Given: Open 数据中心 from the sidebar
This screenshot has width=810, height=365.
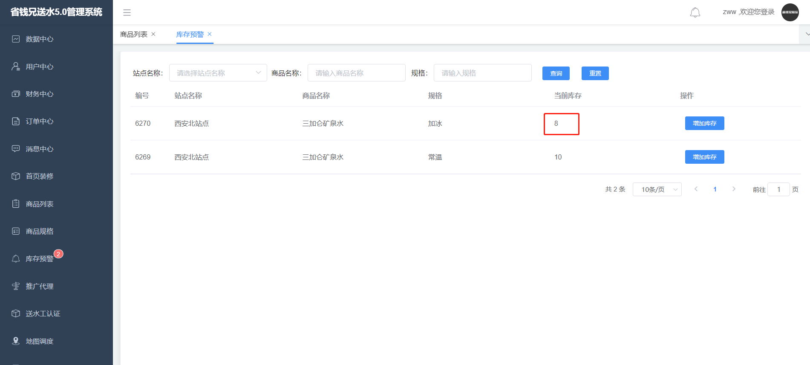Looking at the screenshot, I should (x=39, y=39).
